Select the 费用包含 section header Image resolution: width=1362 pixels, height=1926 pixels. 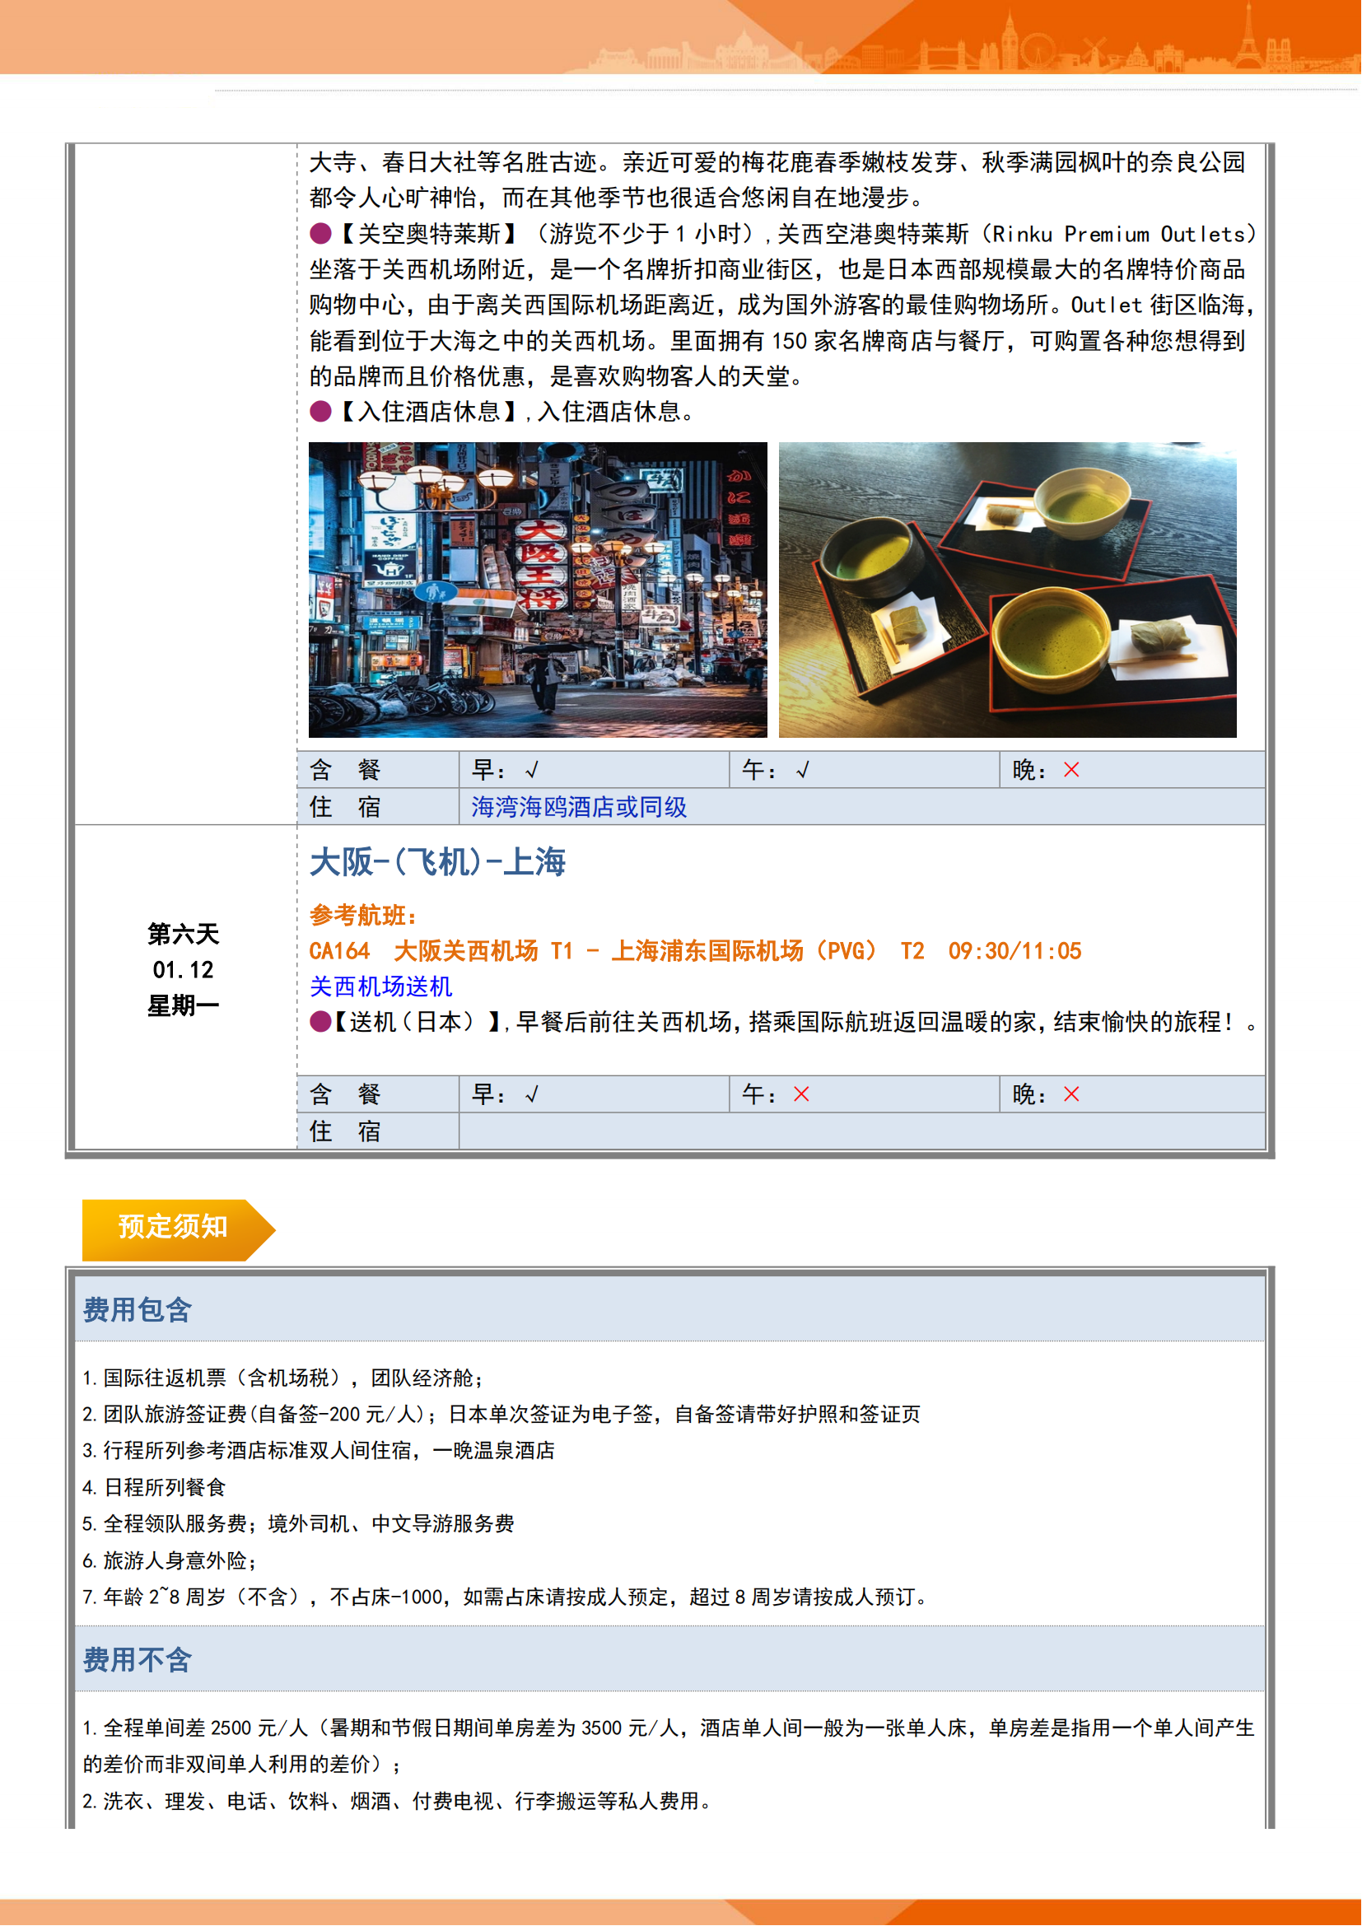point(138,1310)
